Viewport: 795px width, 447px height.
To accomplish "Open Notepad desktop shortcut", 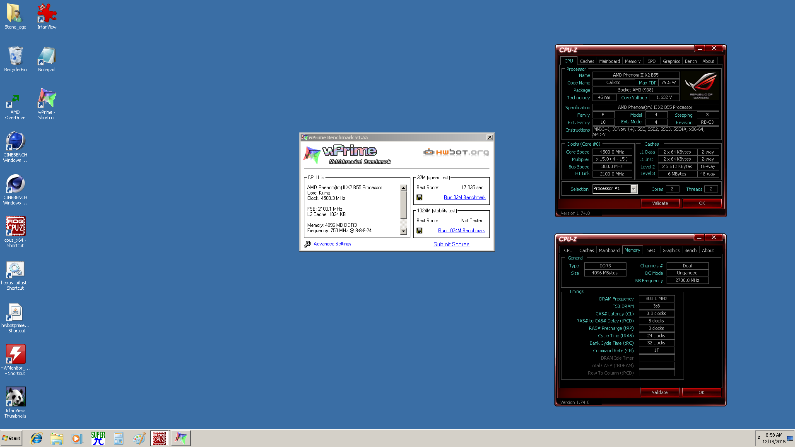I will point(47,59).
